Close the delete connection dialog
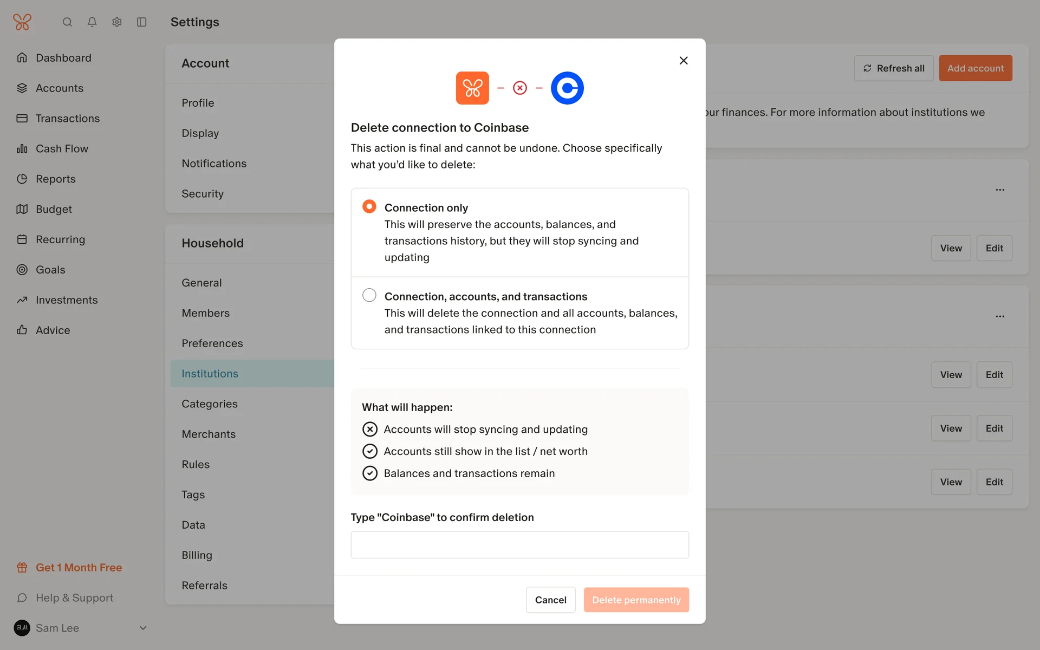The image size is (1040, 650). click(x=684, y=61)
